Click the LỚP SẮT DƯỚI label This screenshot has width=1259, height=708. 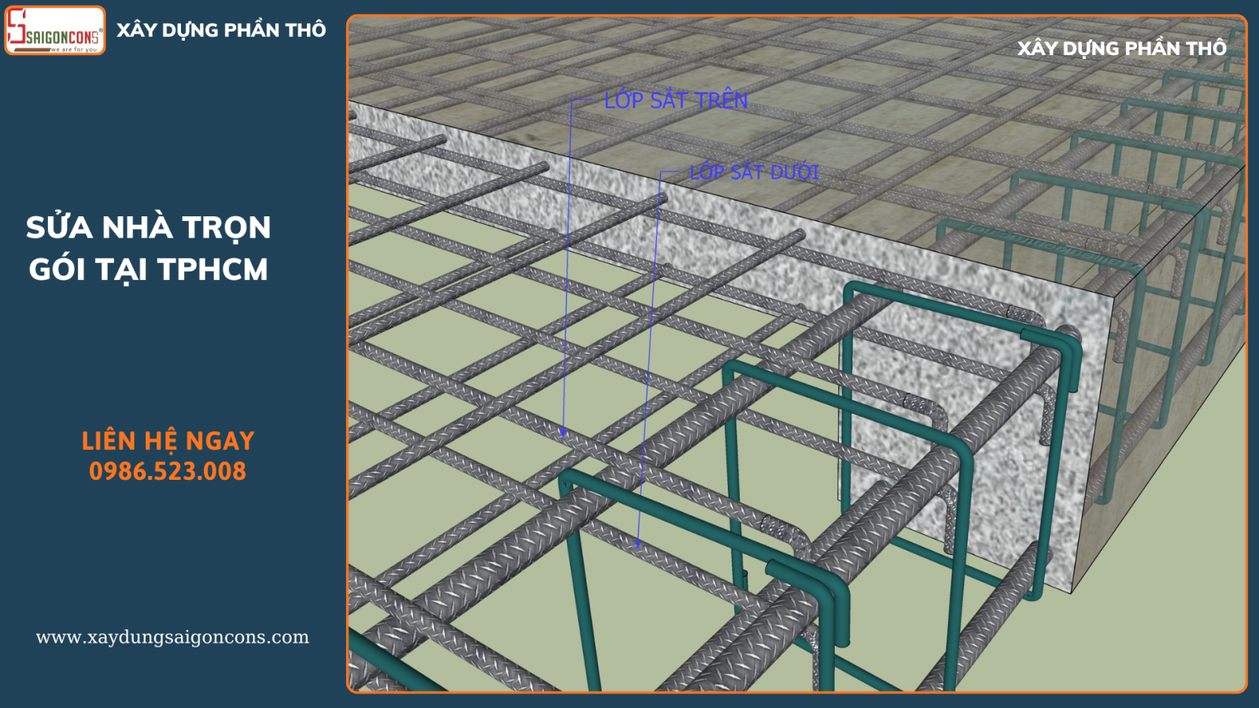(754, 171)
